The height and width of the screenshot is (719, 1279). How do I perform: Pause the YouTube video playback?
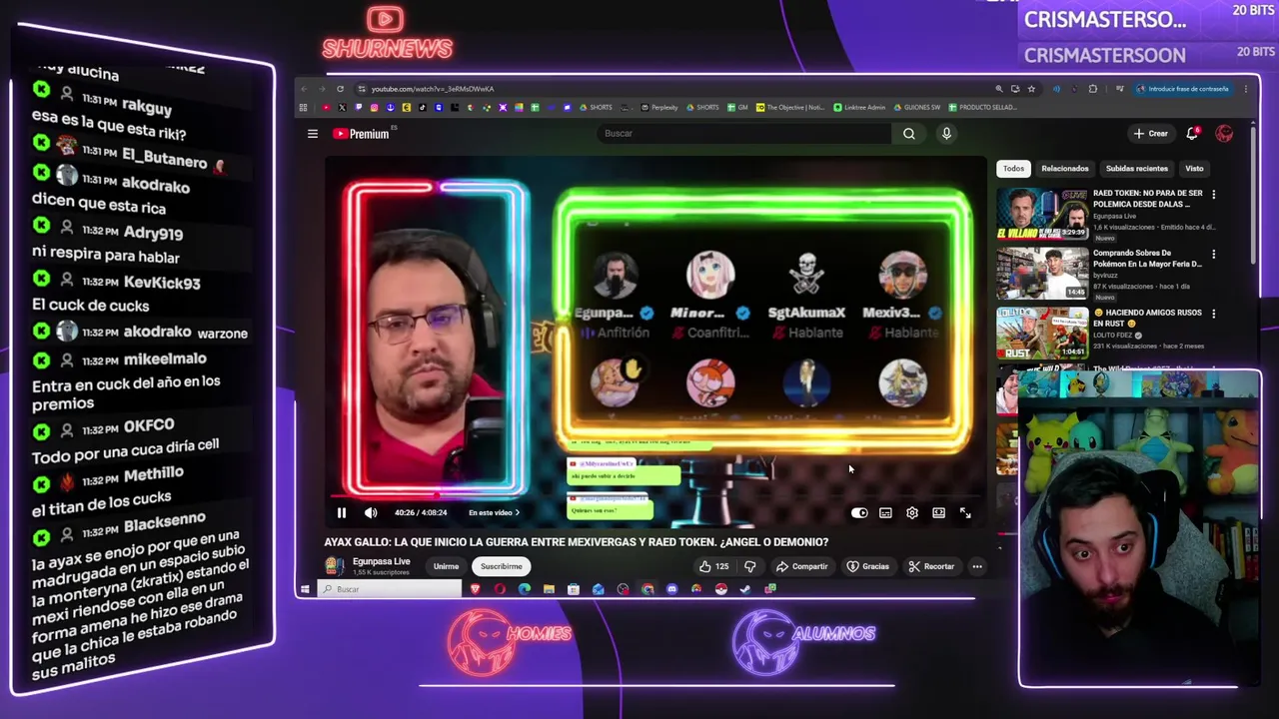pyautogui.click(x=341, y=512)
